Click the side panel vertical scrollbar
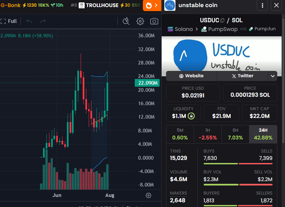The image size is (285, 207). coord(283,80)
